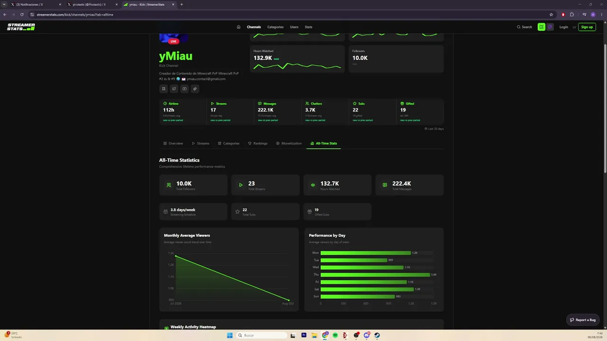Click the Search button in header

524,27
